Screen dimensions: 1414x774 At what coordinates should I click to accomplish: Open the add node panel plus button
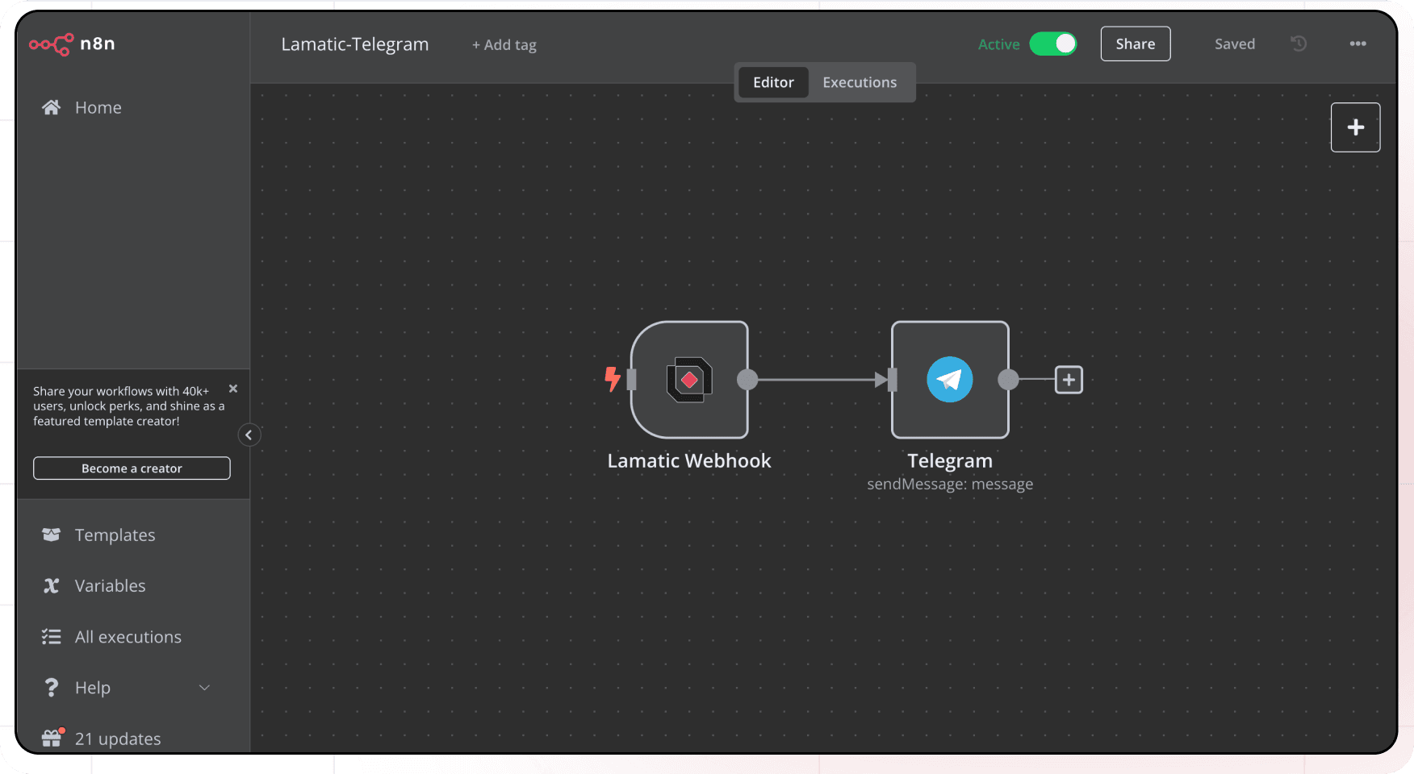point(1355,127)
